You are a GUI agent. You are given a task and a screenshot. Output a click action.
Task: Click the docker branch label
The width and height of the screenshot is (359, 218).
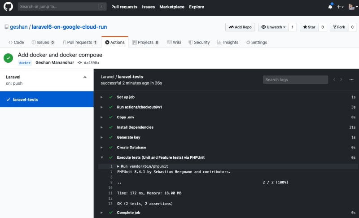(25, 63)
